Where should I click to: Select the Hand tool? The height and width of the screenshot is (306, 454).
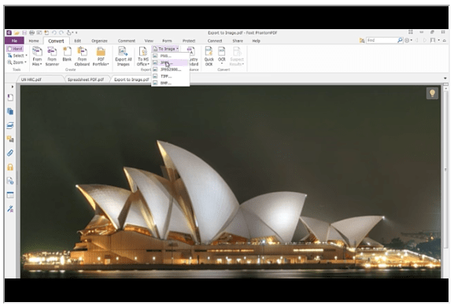pyautogui.click(x=15, y=49)
